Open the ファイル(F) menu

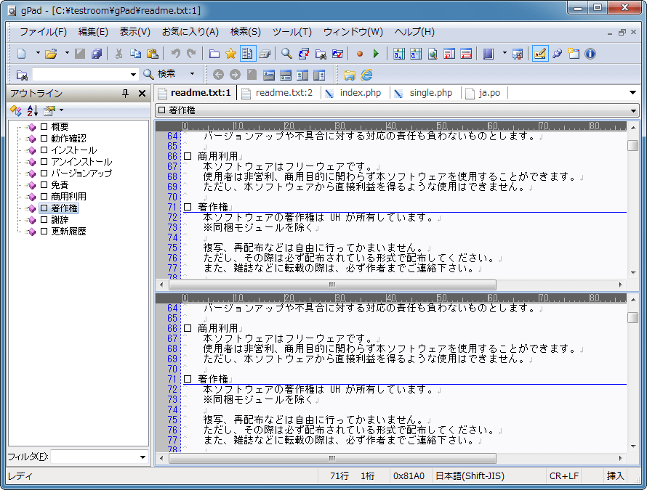click(x=43, y=32)
